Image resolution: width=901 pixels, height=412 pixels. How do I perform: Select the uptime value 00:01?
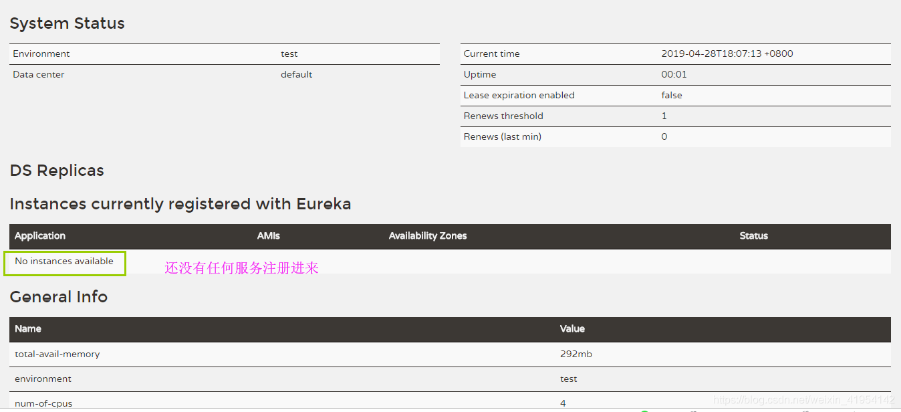pos(674,75)
